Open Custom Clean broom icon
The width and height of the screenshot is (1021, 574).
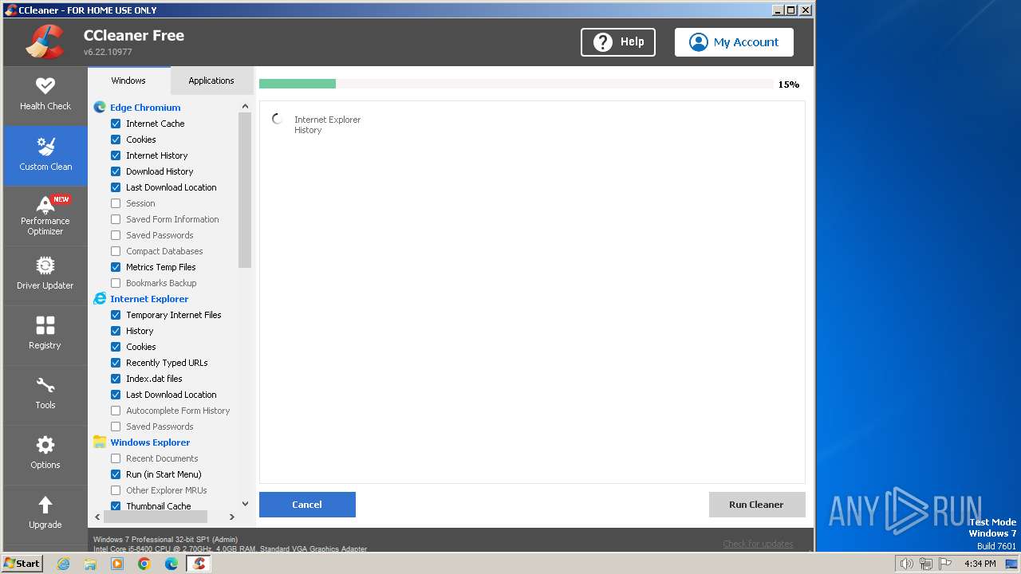[45, 146]
